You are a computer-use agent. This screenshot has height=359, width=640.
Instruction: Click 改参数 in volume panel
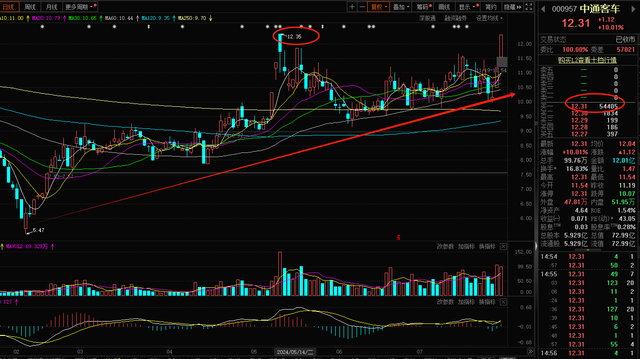pos(445,246)
